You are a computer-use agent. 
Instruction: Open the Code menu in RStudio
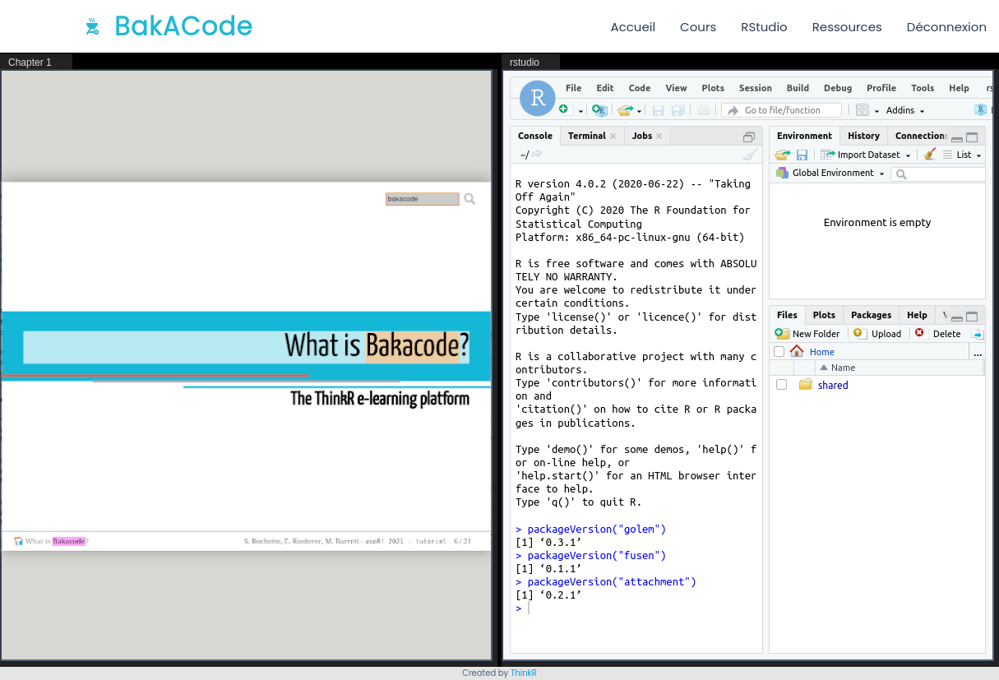click(x=640, y=88)
